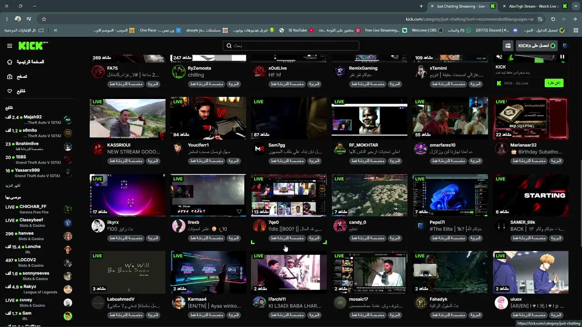Open RF_MOKHTAR stream thumbnail
This screenshot has height=327, width=582.
click(x=369, y=118)
